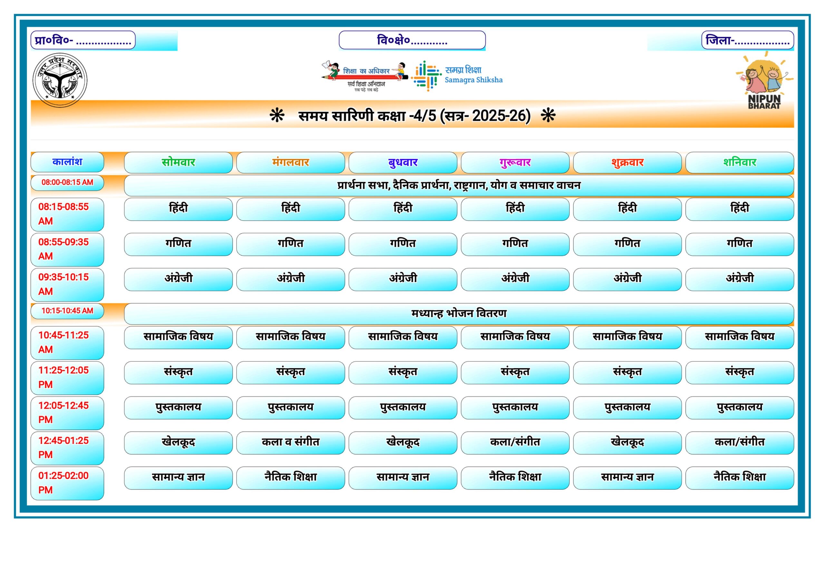Click the कला व संगीत cell under मंगलवार

click(x=291, y=443)
